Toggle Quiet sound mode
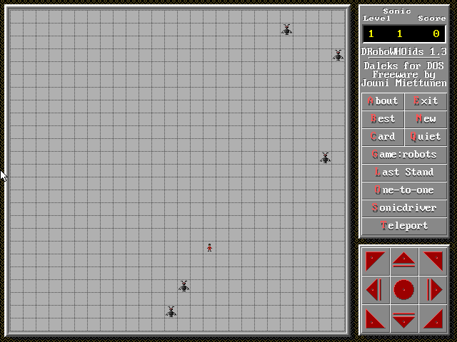 (426, 137)
